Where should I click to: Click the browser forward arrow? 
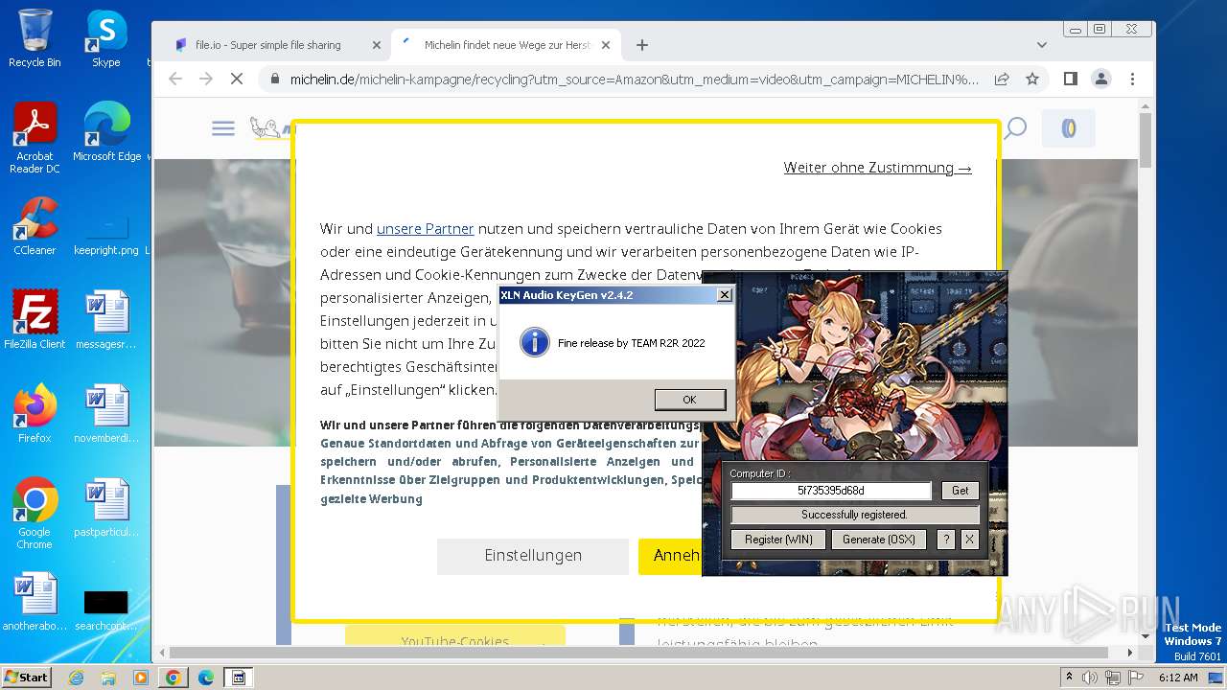[205, 79]
